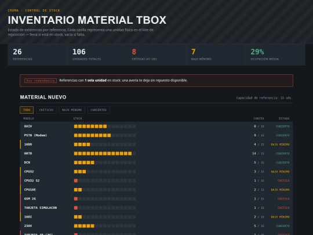
Task: Click the CROMA · CONTROL DE STOCK label
Action: 34,10
